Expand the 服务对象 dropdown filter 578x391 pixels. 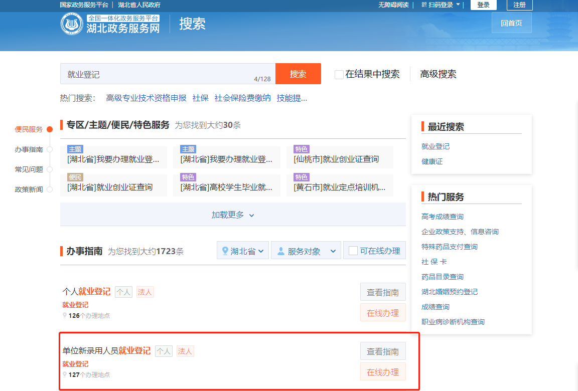[x=306, y=251]
